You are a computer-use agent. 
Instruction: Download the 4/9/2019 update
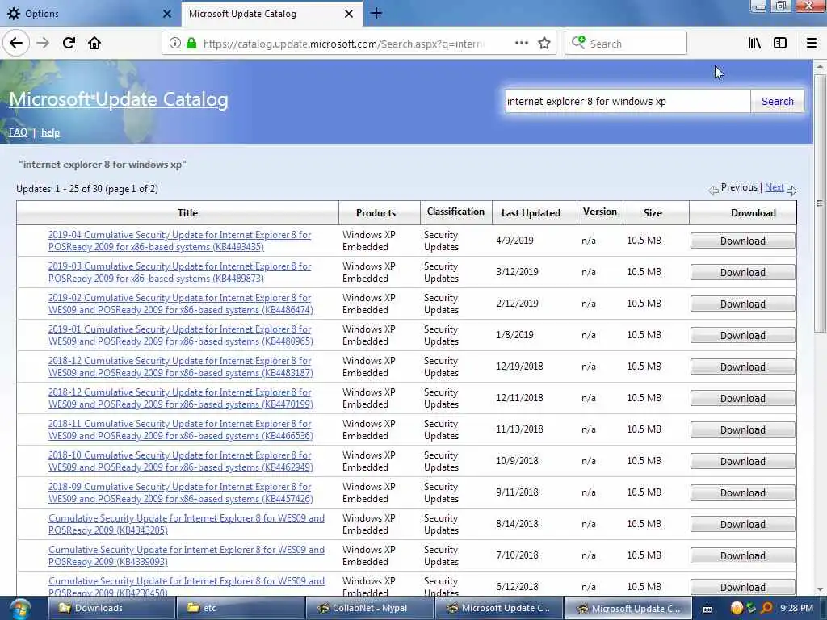point(743,241)
